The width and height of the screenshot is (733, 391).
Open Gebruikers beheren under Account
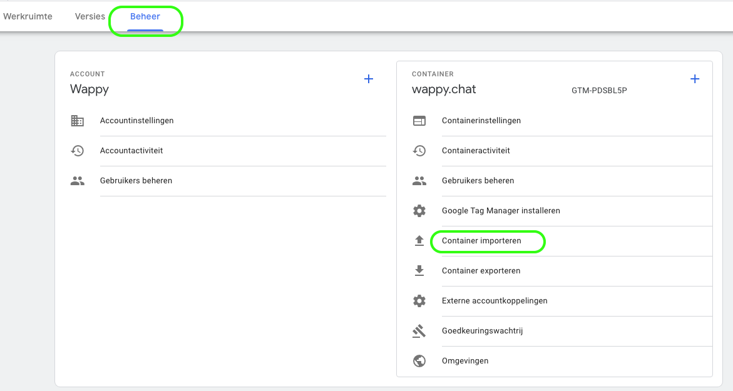[136, 181]
